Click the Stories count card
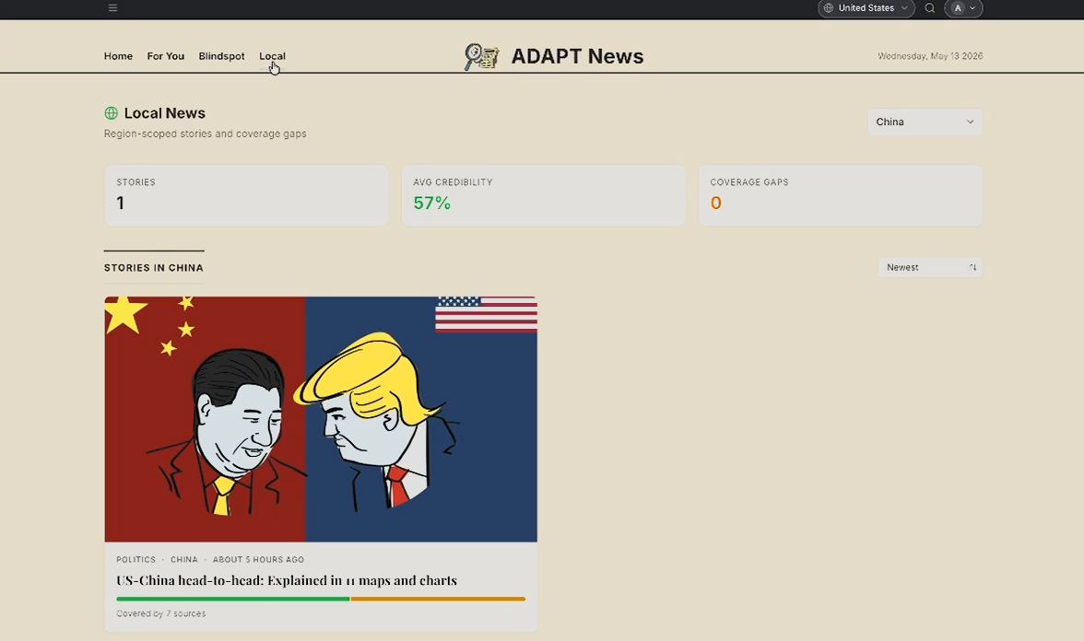 (x=246, y=195)
